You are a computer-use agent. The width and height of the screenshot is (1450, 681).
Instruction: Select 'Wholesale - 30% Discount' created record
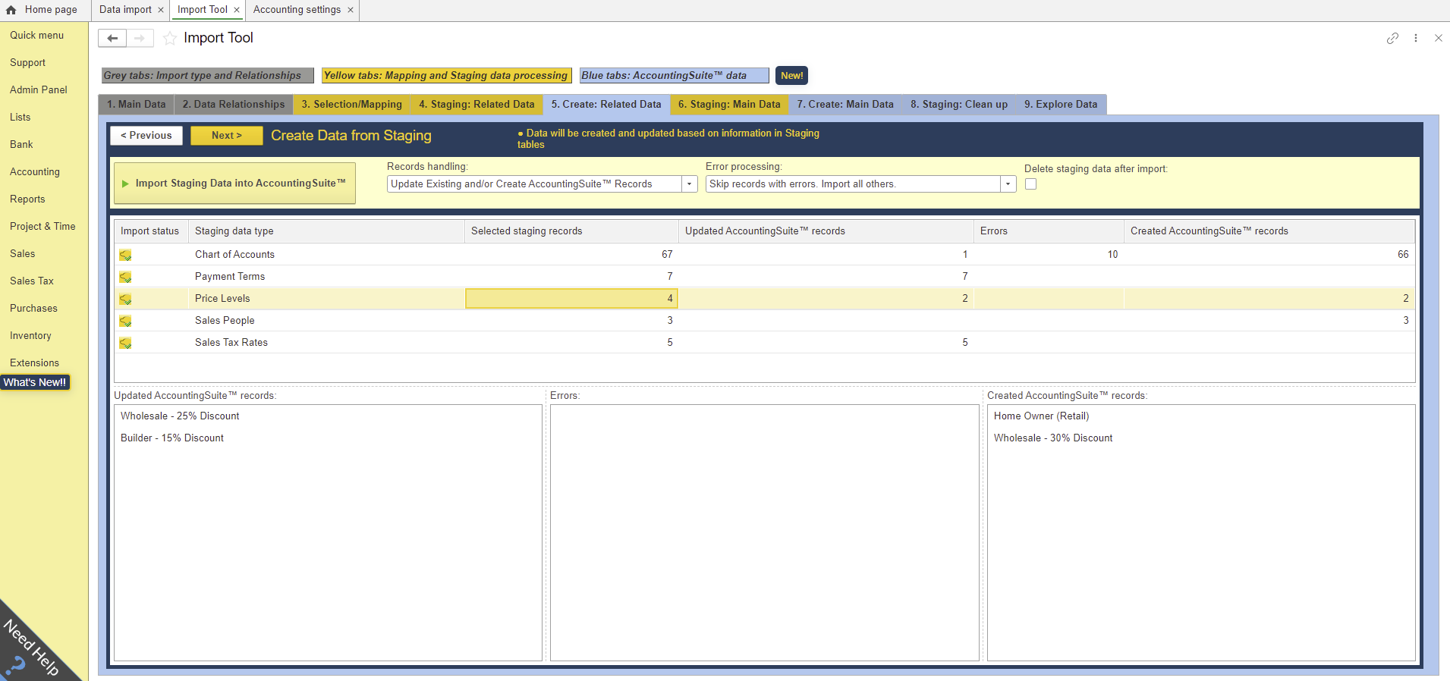point(1053,438)
